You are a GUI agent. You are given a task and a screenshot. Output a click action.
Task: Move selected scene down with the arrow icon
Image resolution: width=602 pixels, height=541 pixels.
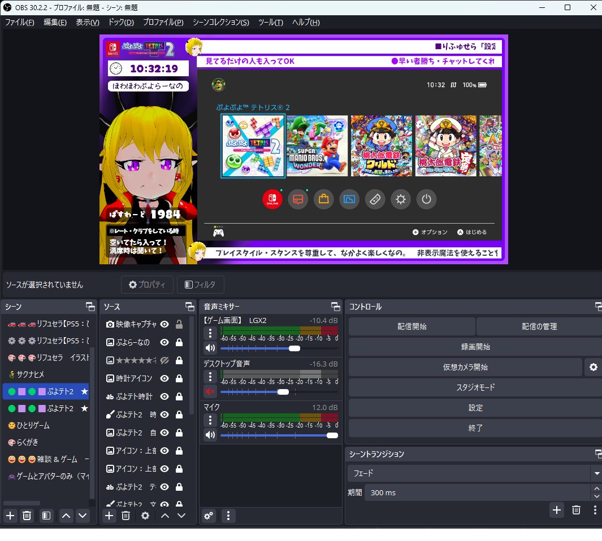(x=83, y=515)
